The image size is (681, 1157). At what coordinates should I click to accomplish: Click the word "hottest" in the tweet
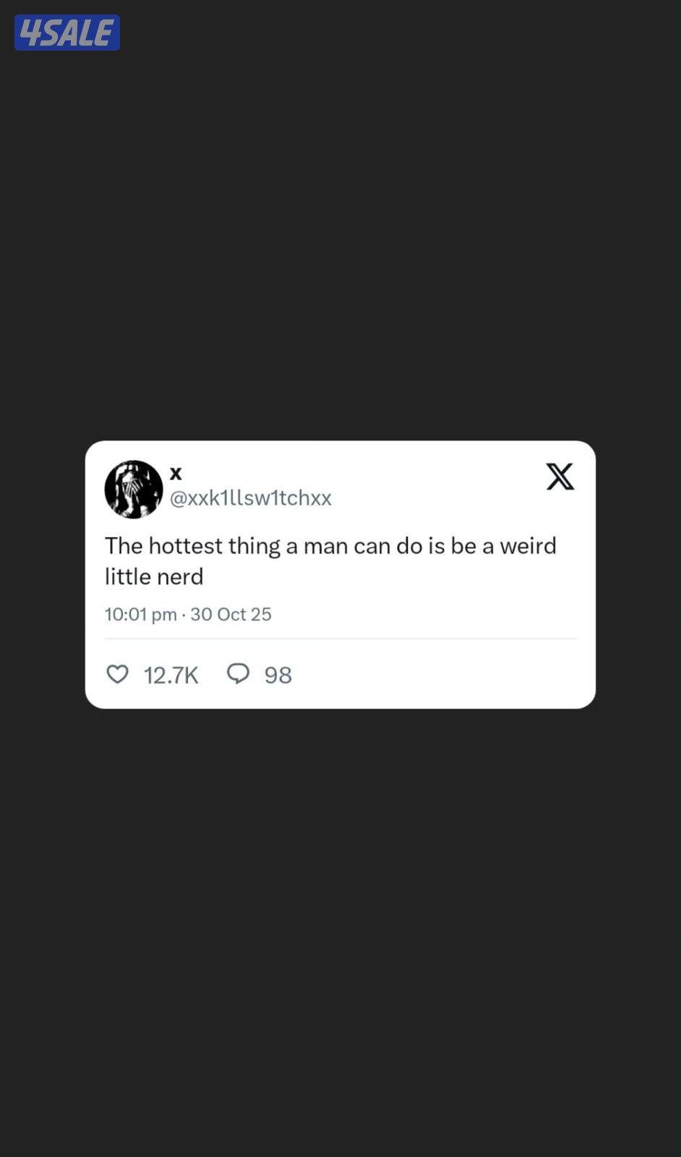tap(186, 545)
